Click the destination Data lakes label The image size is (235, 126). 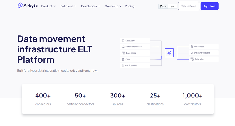[x=200, y=59]
